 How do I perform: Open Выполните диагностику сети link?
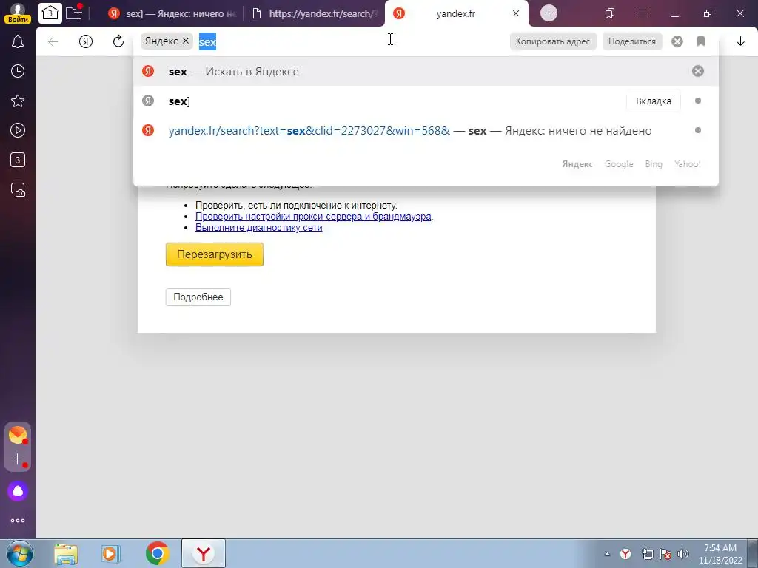[x=258, y=228]
